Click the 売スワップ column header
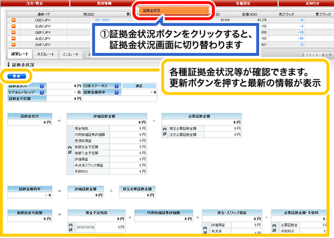The height and width of the screenshot is (238, 334). pos(286,14)
